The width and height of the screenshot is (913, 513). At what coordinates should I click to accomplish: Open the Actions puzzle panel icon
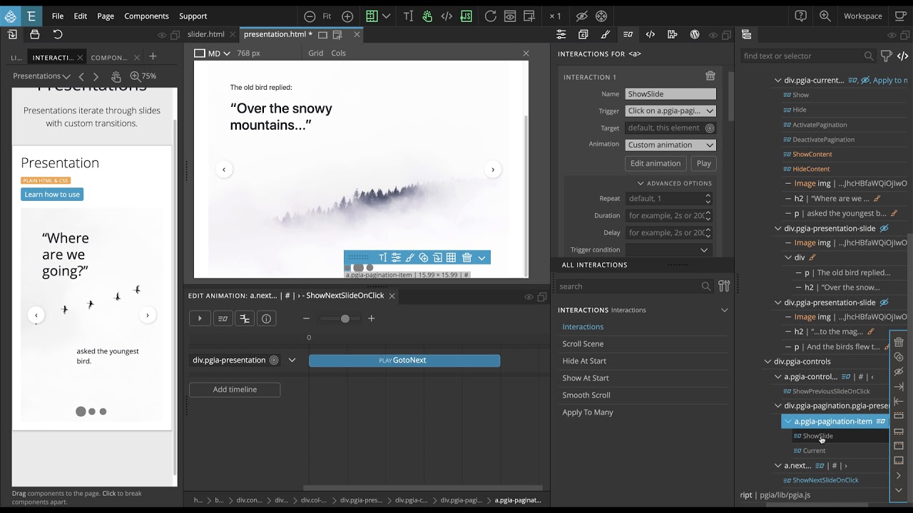point(672,34)
